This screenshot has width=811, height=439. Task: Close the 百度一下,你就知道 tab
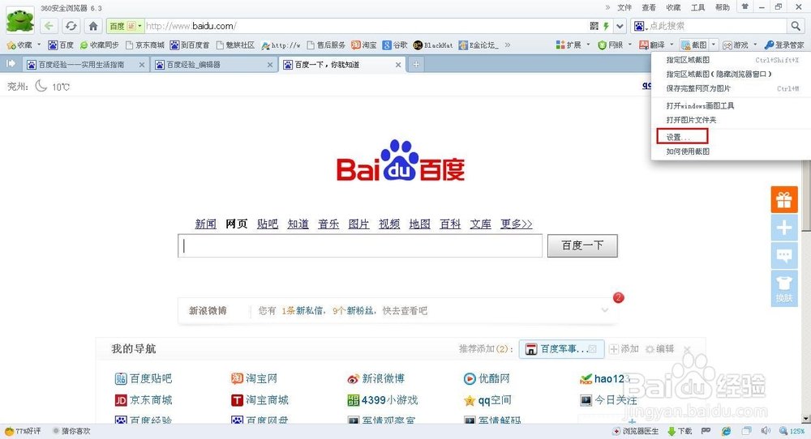pos(397,65)
